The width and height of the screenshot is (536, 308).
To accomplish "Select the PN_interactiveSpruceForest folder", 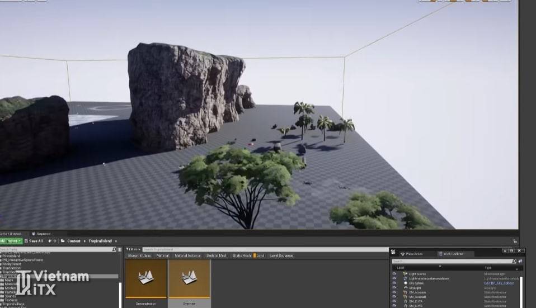I will click(23, 260).
